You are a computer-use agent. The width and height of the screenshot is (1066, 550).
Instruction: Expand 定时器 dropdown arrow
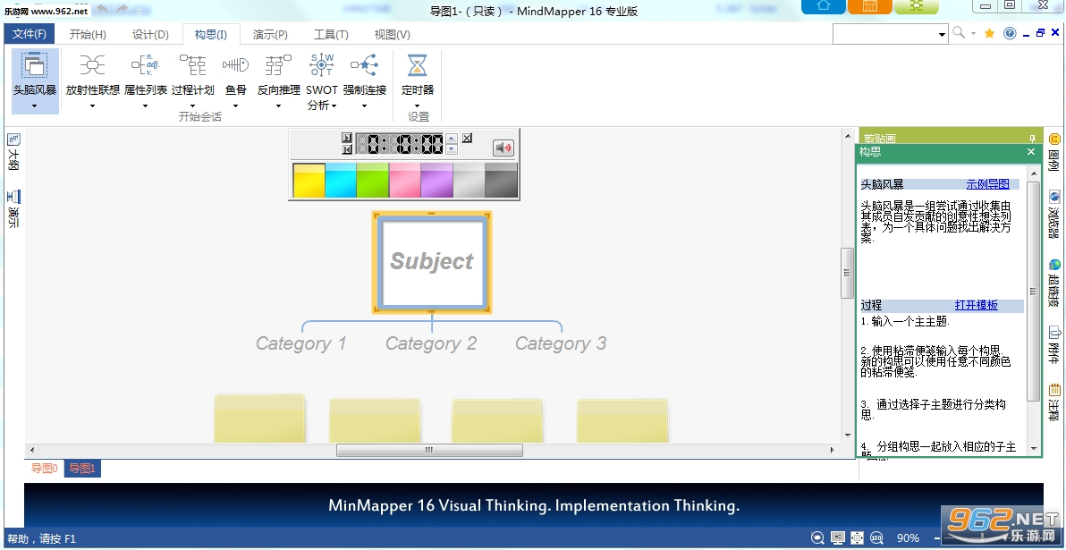[x=417, y=106]
